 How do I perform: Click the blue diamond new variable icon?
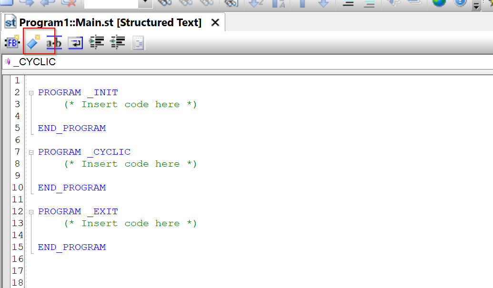tap(33, 42)
